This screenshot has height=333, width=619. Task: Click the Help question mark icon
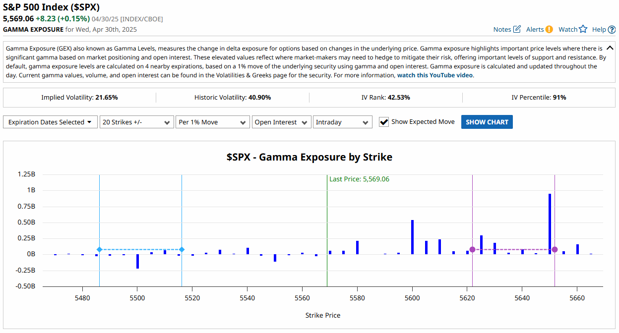(612, 29)
